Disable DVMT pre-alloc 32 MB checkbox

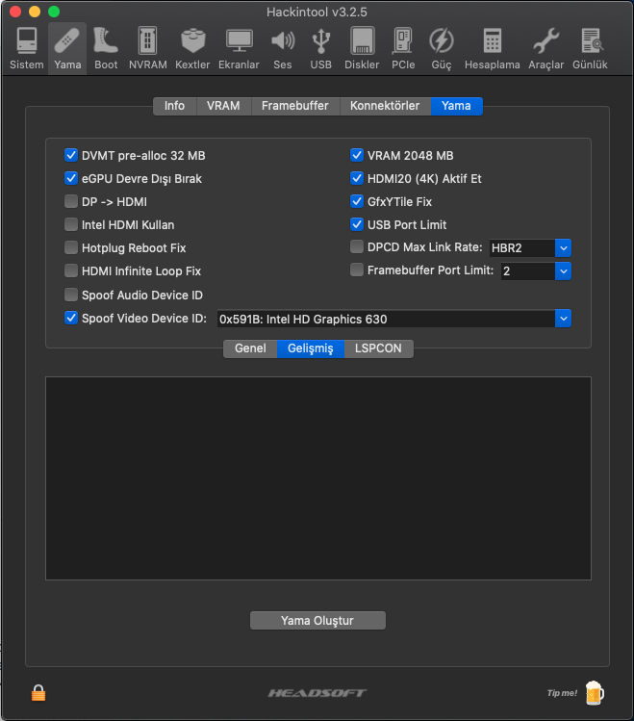(71, 155)
